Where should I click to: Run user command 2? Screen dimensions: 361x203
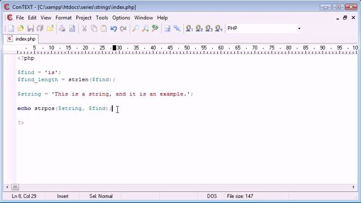[x=199, y=28]
